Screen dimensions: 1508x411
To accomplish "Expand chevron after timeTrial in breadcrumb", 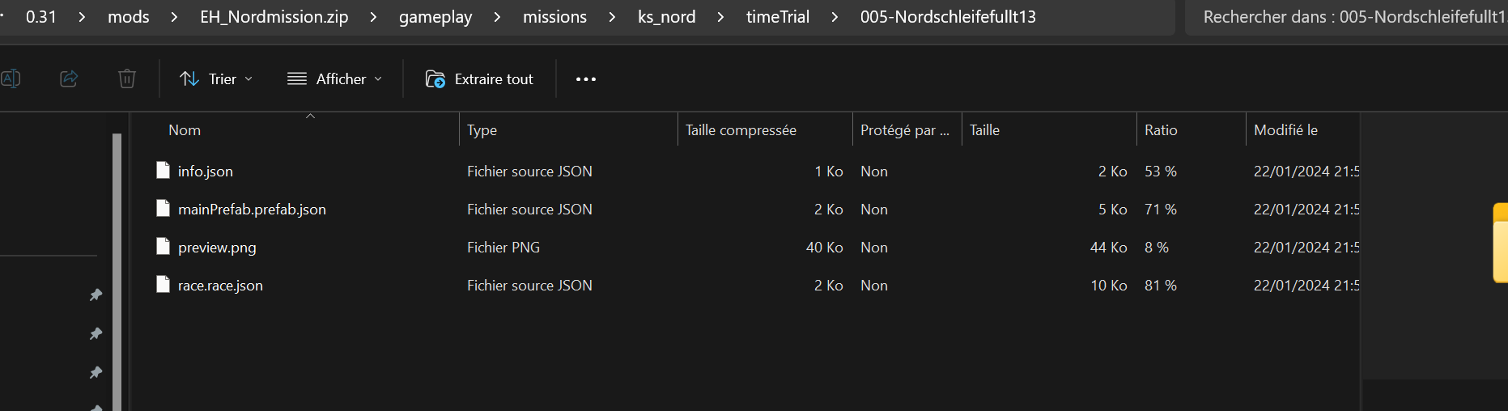I will [835, 17].
